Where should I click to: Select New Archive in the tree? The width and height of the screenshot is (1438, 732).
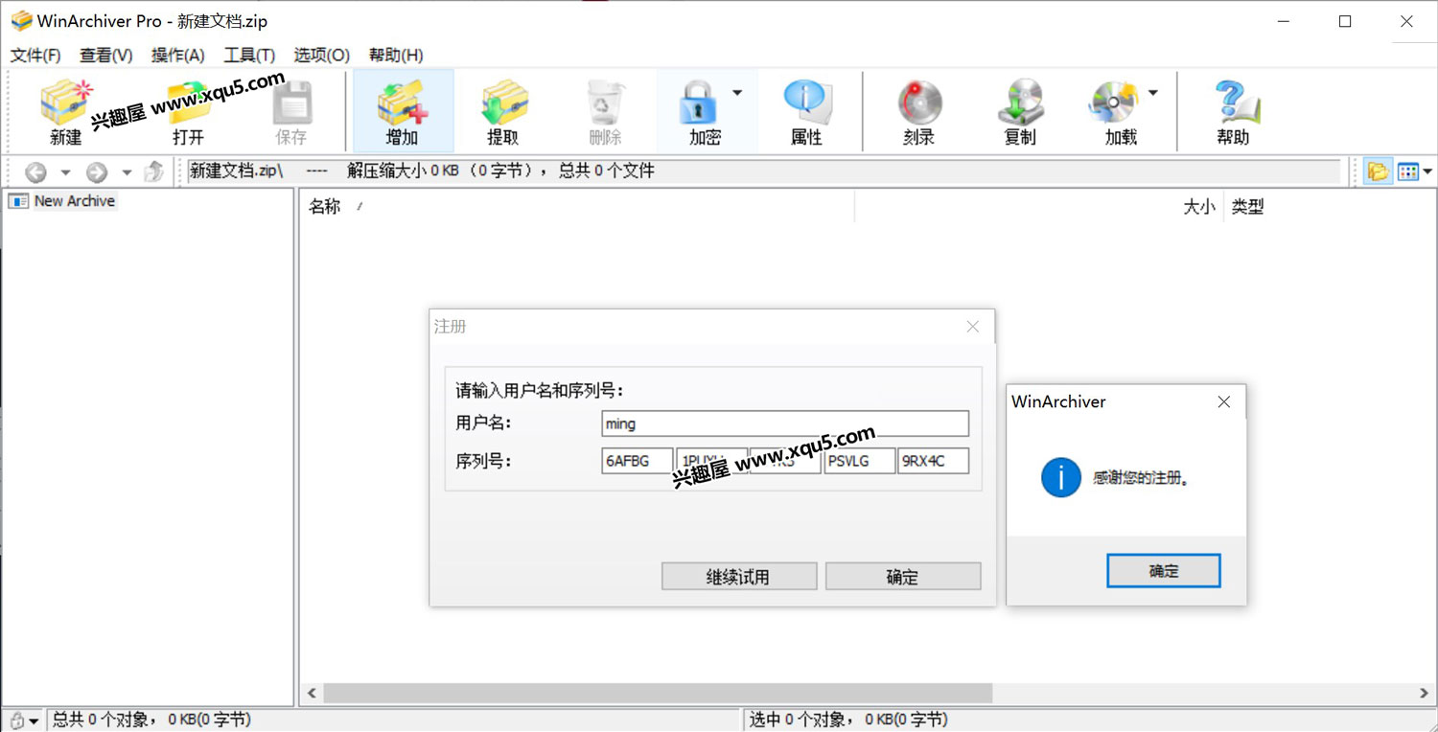click(74, 201)
